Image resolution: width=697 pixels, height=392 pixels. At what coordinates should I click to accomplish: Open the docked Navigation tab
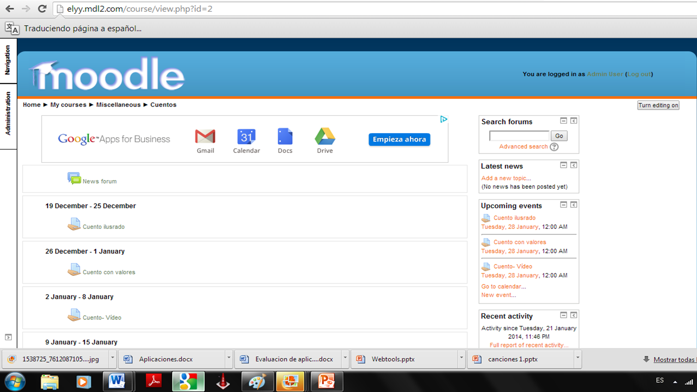(x=8, y=60)
